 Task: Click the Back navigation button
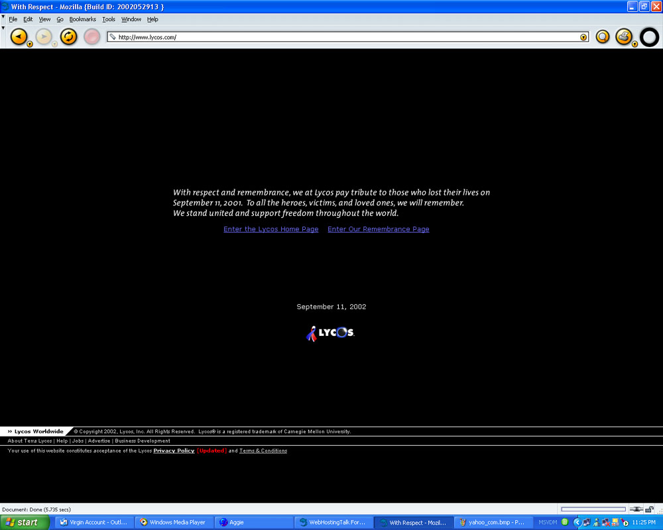(x=19, y=36)
